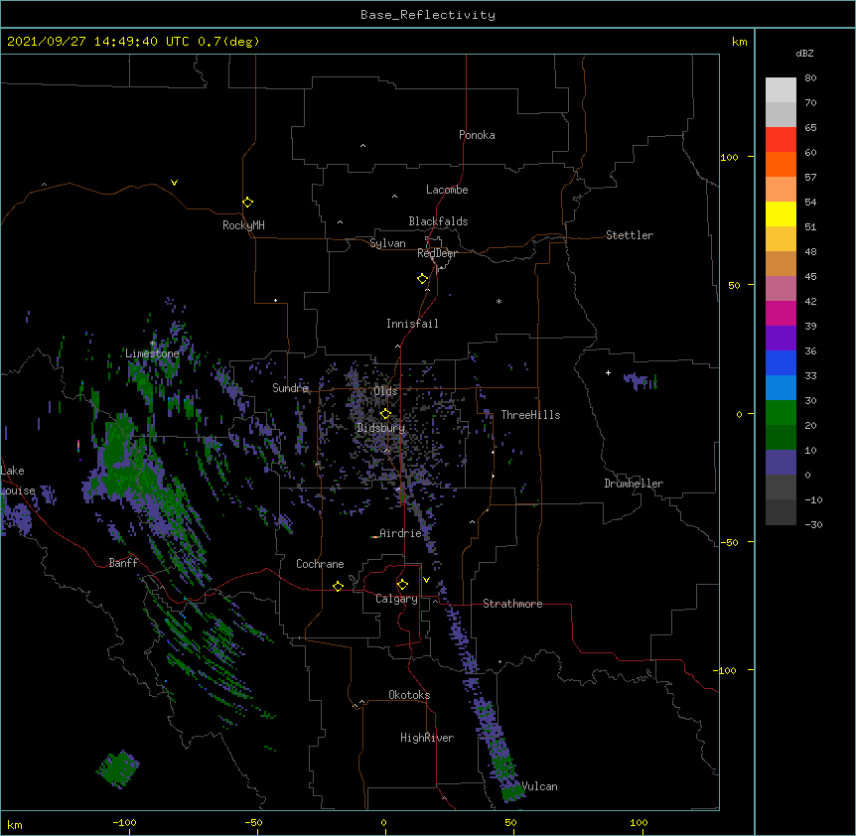Click the green radar echo blob southwest of Banff

(118, 768)
